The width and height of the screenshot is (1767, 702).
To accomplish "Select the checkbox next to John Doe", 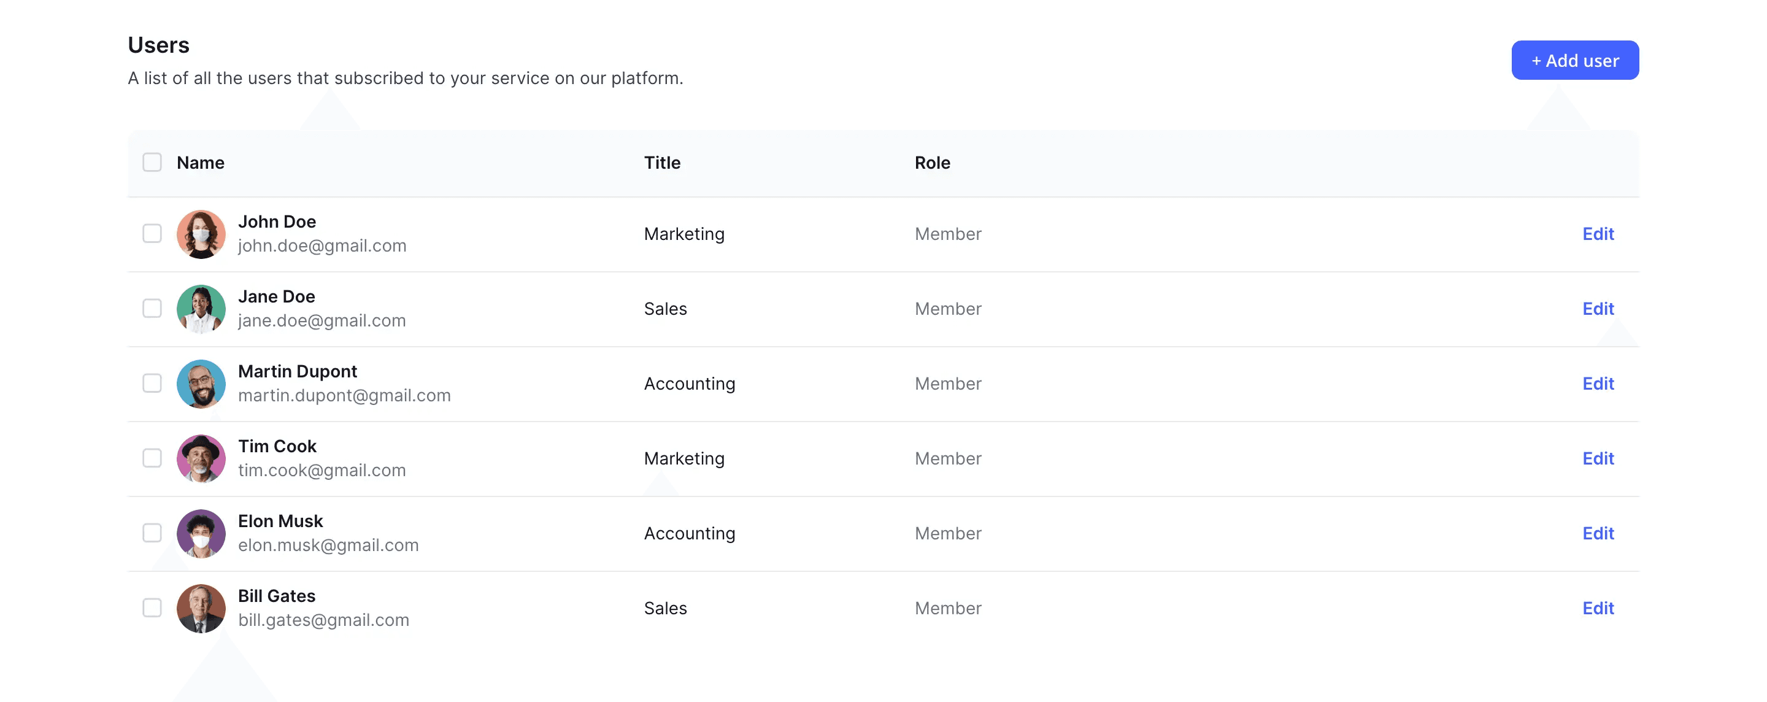I will 152,234.
